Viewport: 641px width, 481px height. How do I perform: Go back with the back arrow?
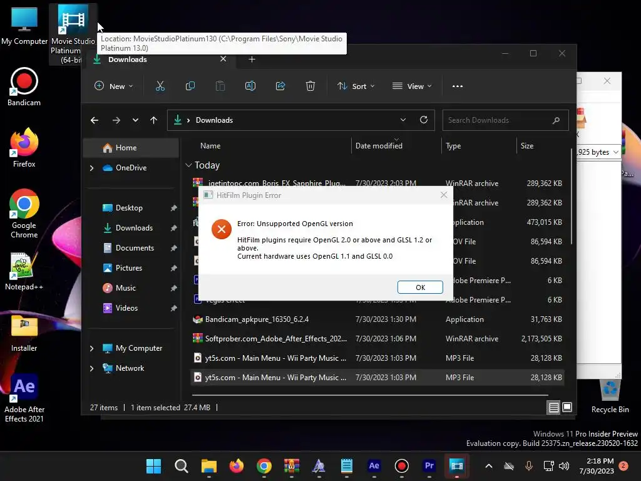95,120
